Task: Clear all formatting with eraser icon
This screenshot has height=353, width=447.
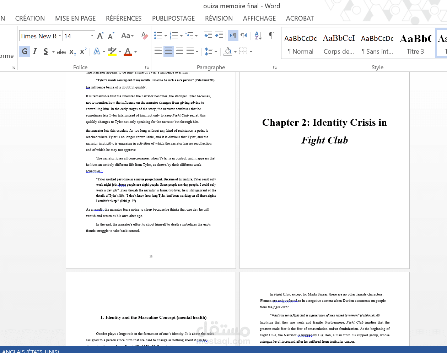Action: pyautogui.click(x=145, y=36)
